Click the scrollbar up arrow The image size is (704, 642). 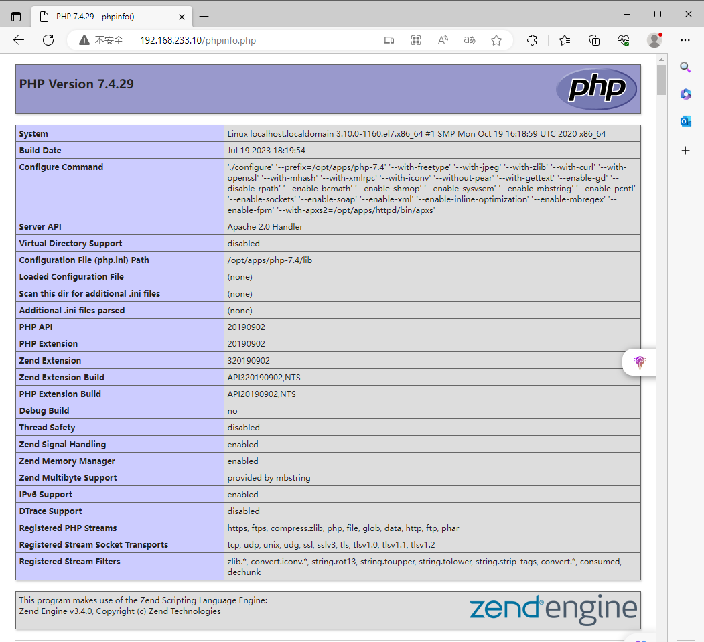click(x=661, y=59)
